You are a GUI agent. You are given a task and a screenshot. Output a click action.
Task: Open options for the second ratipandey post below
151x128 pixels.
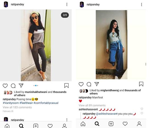tap(67, 120)
